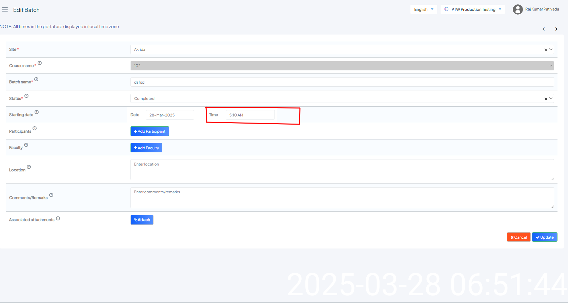This screenshot has height=303, width=568.
Task: Click the info icon next to Status
Action: (x=26, y=96)
